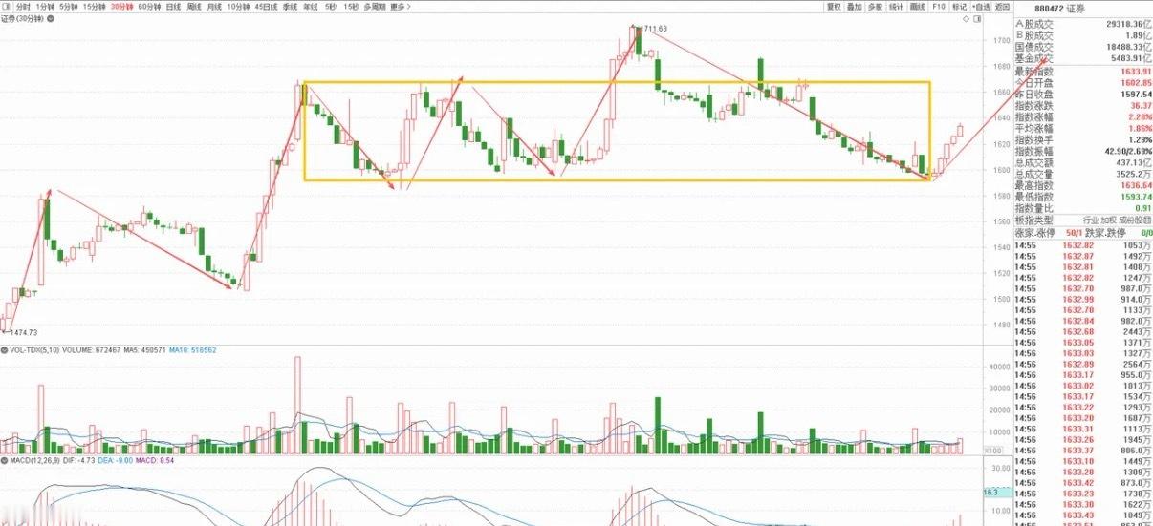Select the 1分钟 period
1153x526 pixels.
pyautogui.click(x=45, y=6)
